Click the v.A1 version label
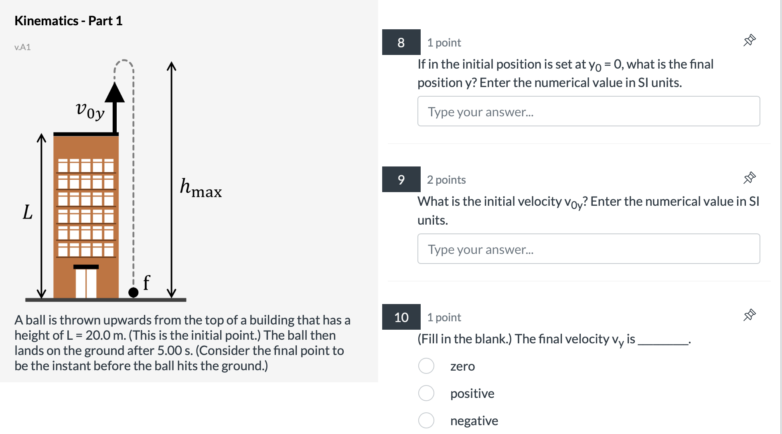 pos(22,47)
